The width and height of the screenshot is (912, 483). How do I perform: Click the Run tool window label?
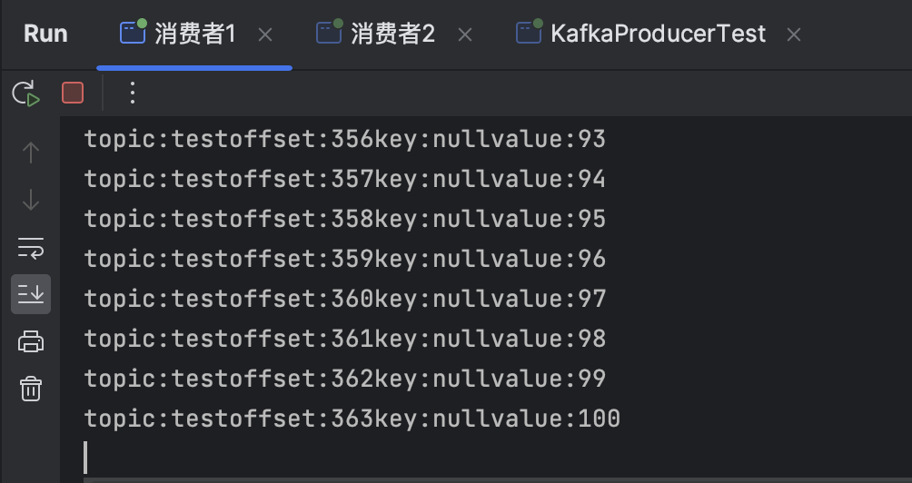tap(45, 34)
